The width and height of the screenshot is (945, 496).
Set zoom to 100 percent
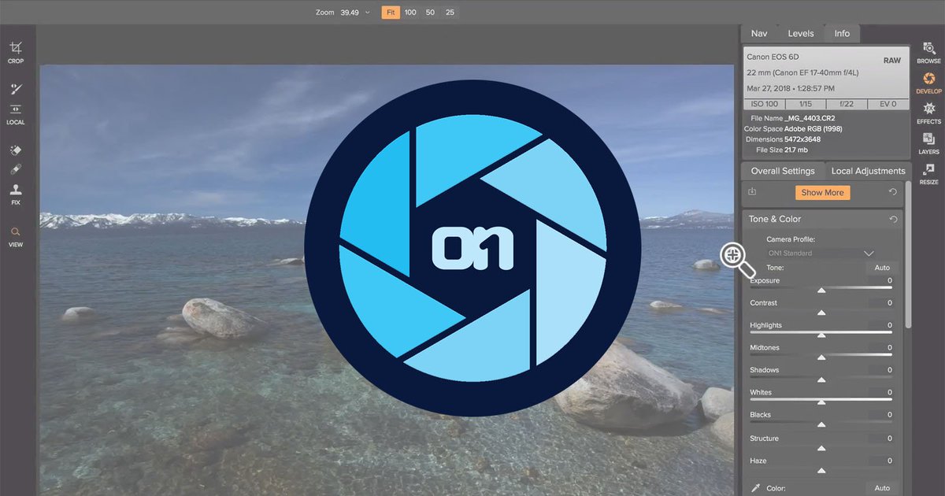click(x=410, y=13)
